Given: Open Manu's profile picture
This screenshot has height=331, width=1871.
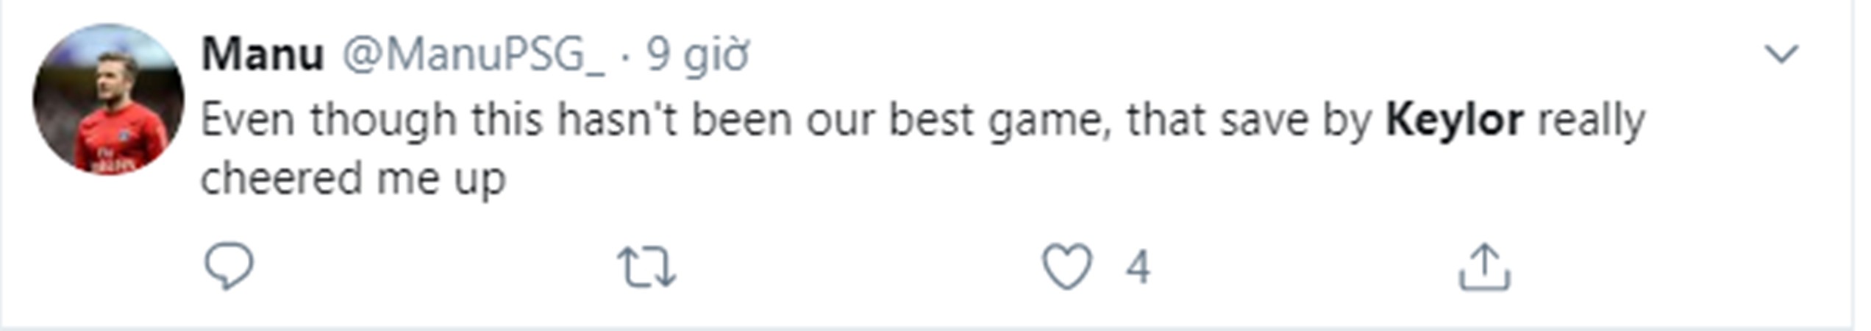Looking at the screenshot, I should tap(108, 99).
